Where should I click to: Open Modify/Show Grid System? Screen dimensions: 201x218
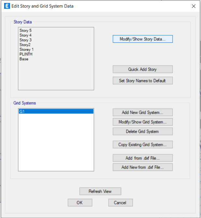[143, 122]
